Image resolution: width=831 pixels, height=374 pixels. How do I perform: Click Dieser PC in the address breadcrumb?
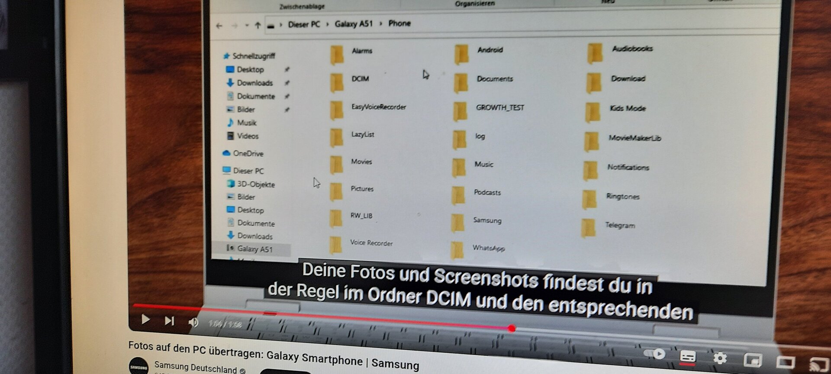[304, 24]
